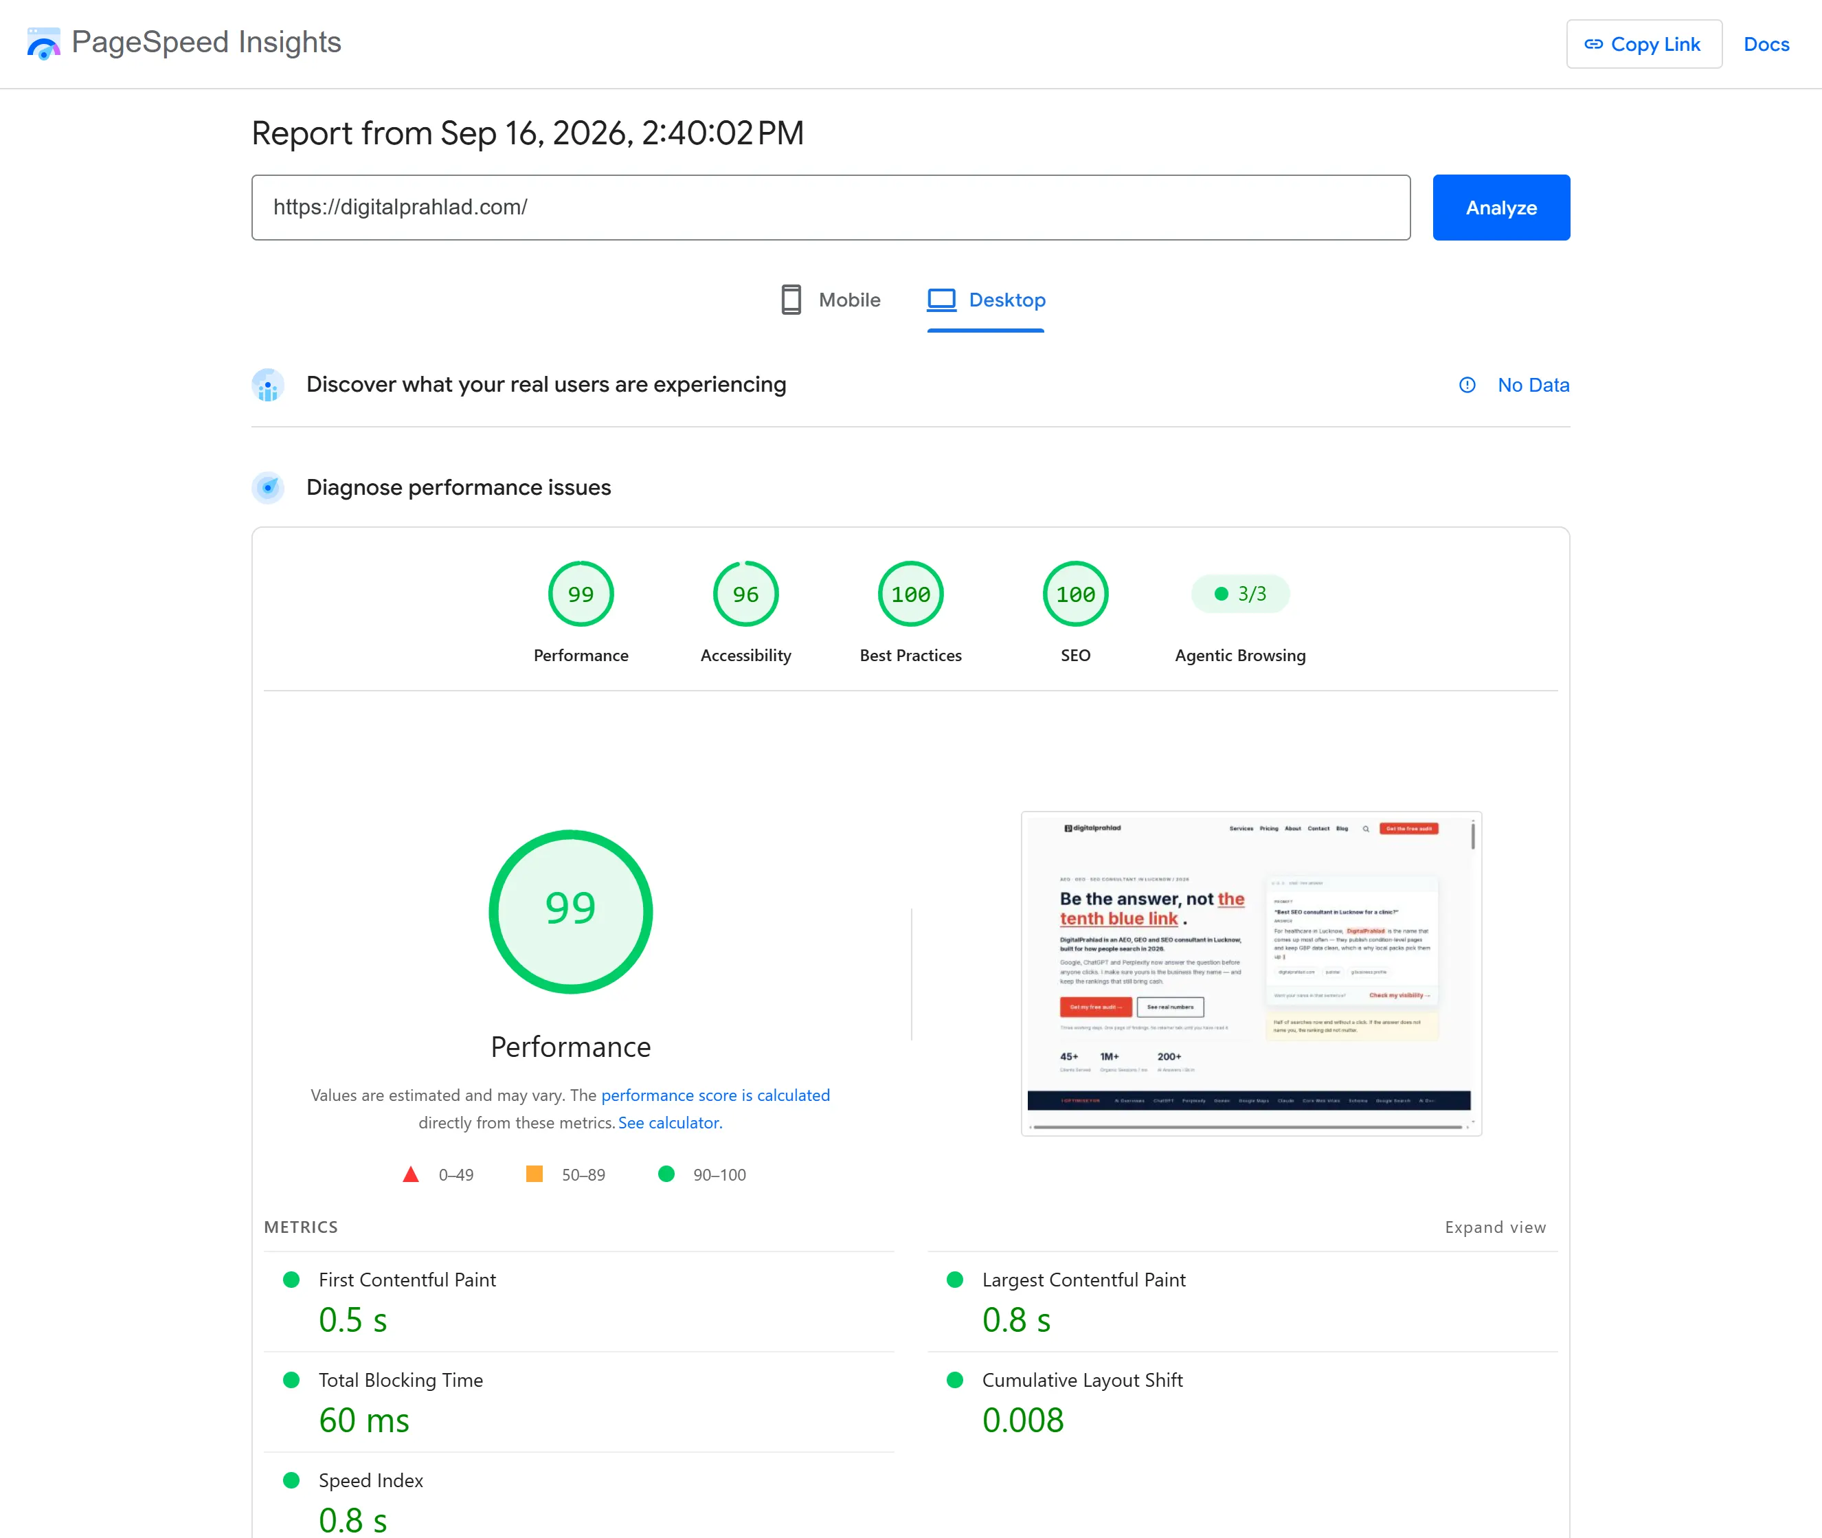This screenshot has height=1538, width=1822.
Task: Click the link icon in Copy Link
Action: tap(1594, 45)
